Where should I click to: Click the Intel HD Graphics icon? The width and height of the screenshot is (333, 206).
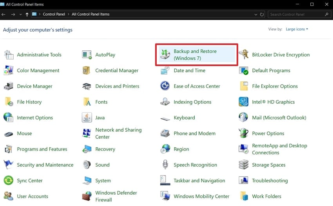point(244,102)
